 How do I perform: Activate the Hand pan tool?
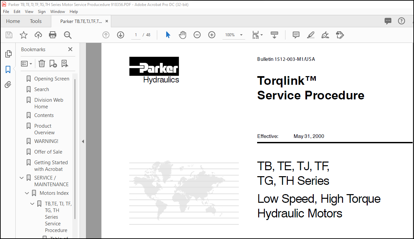[x=183, y=35]
